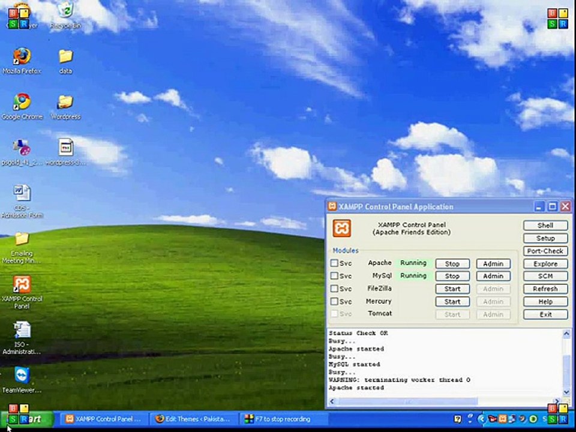The image size is (576, 432).
Task: Select the psgold_41_2 desktop installer icon
Action: click(22, 152)
